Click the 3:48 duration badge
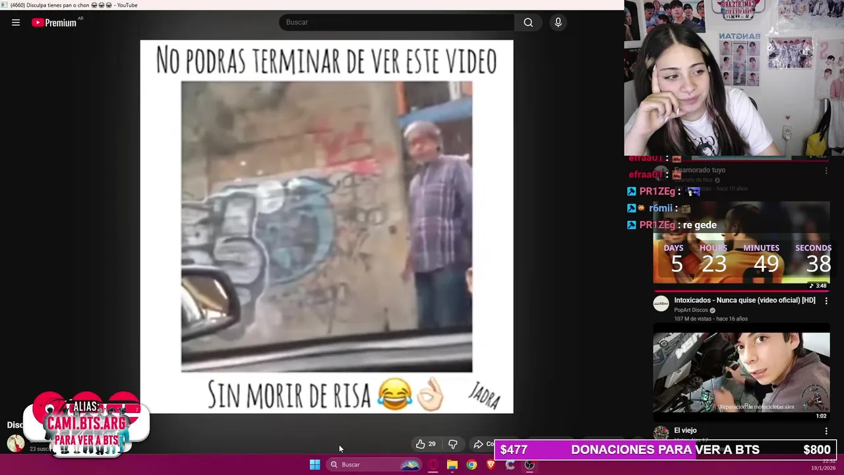844x475 pixels. (819, 286)
